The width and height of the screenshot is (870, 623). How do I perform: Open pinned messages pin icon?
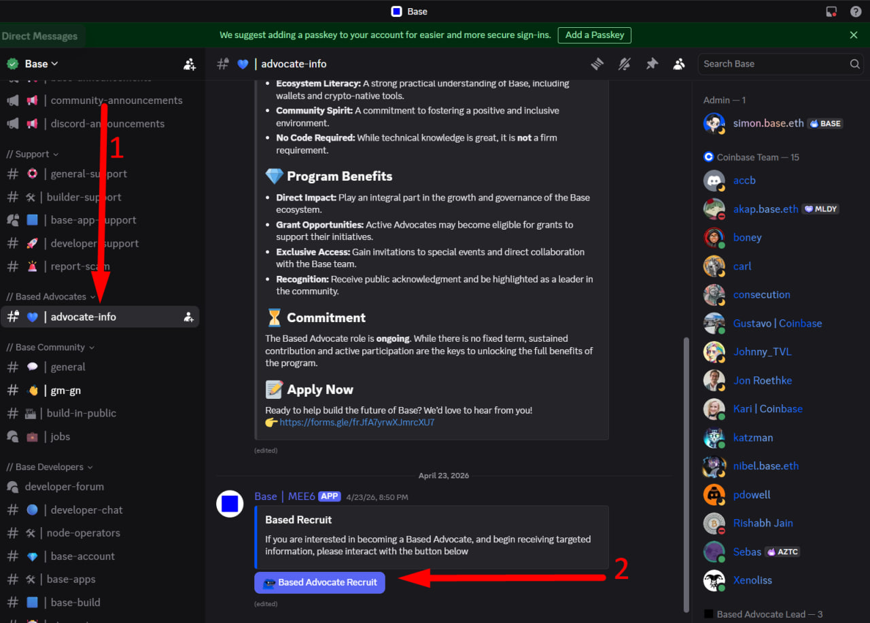tap(652, 64)
